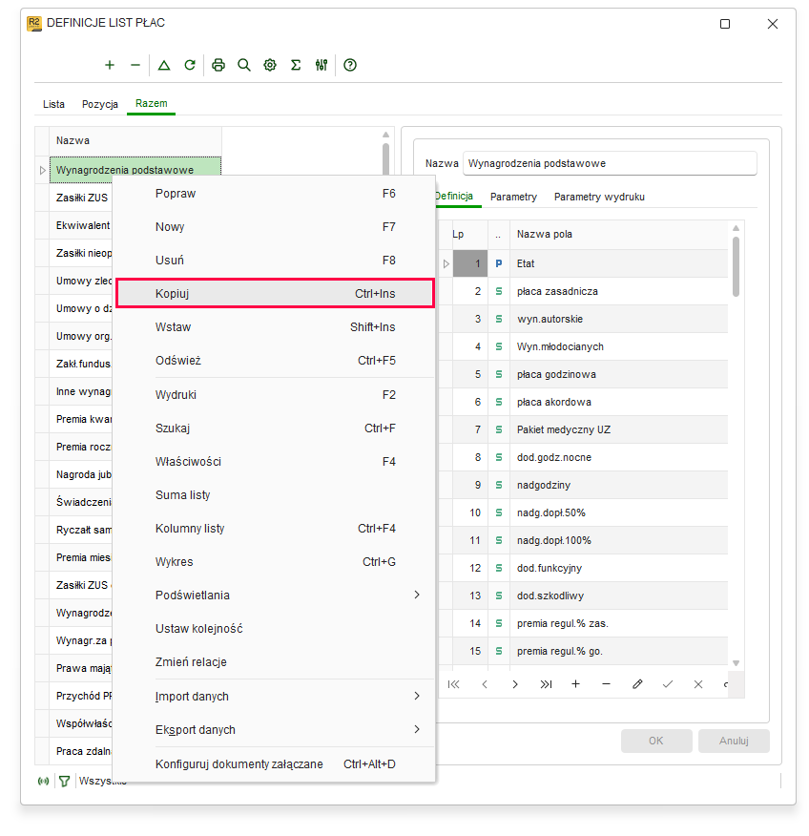
Task: Click the pencil edit icon in navigator
Action: click(637, 684)
